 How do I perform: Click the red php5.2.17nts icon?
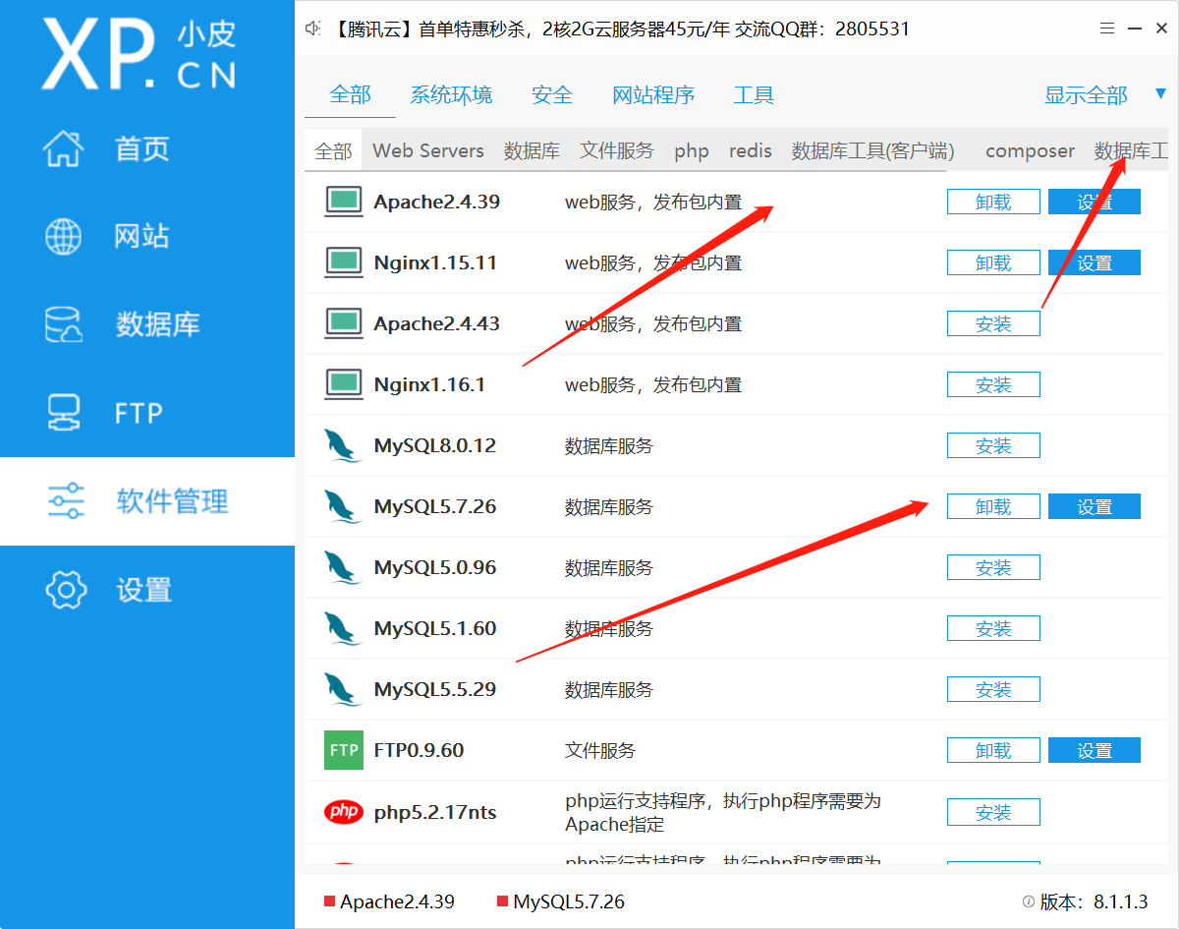tap(344, 812)
